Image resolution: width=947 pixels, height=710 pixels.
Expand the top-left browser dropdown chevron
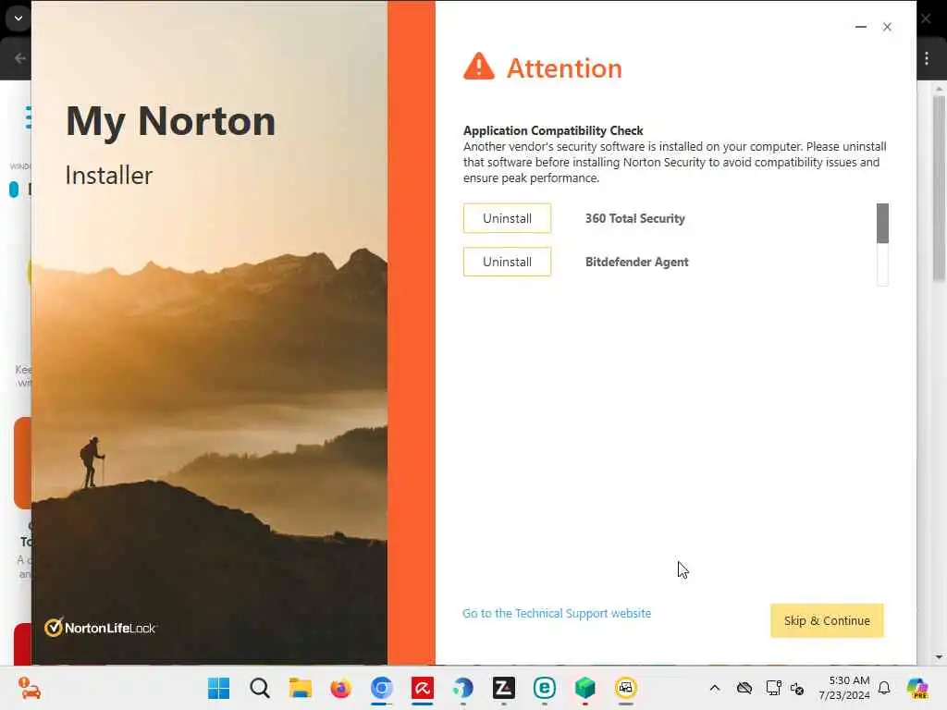18,18
